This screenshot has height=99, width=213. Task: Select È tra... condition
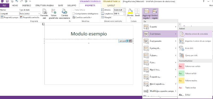coord(160,63)
